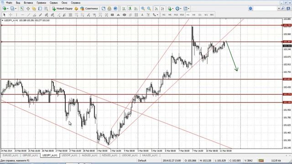Viewport: 292px width, 164px height.
Task: Select the text label tool
Action: tap(148, 15)
